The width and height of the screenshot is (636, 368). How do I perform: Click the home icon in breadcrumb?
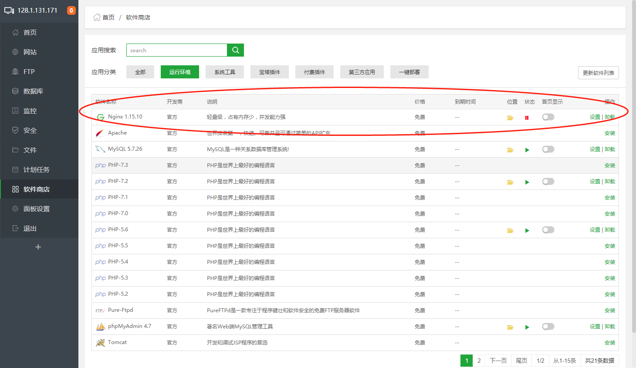[x=97, y=17]
